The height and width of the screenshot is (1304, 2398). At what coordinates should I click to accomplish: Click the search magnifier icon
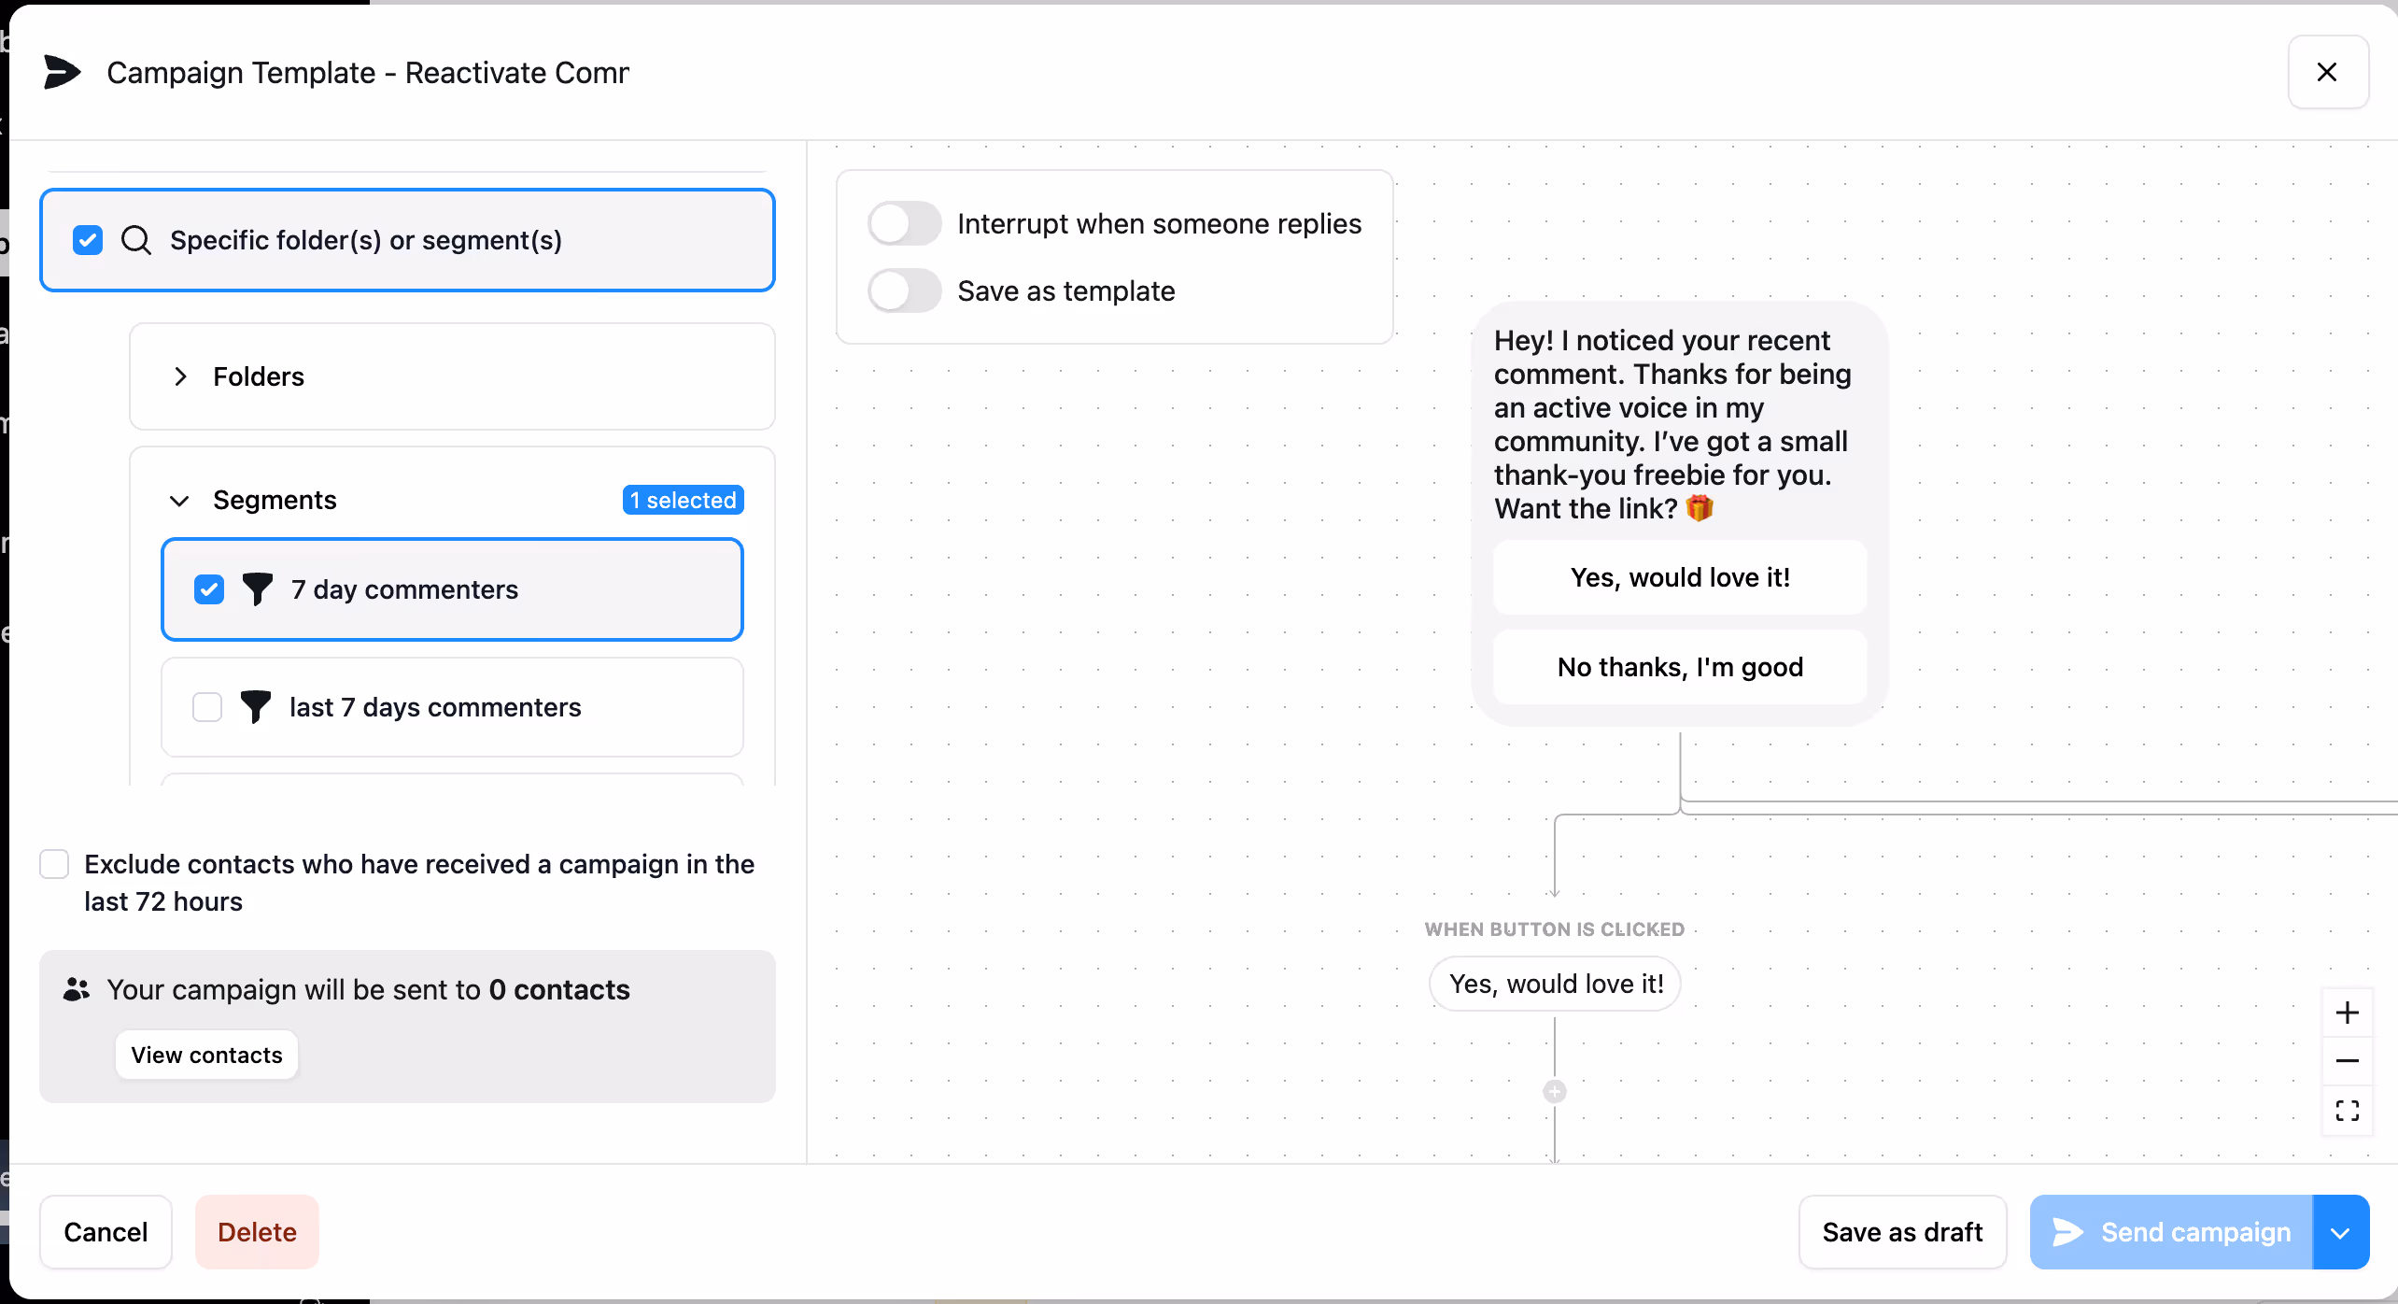[x=136, y=240]
